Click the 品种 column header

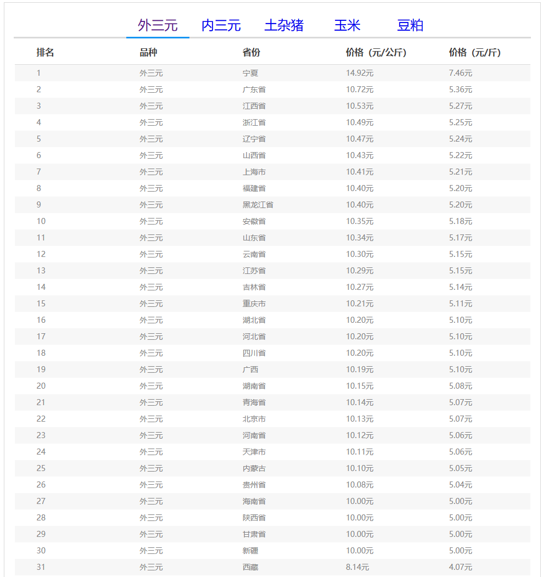[148, 53]
